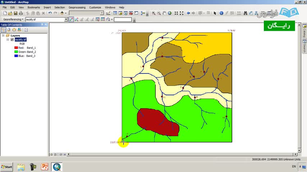The image size is (307, 172).
Task: Select the Rotate tool on Georeferencing toolbar
Action: click(x=108, y=19)
